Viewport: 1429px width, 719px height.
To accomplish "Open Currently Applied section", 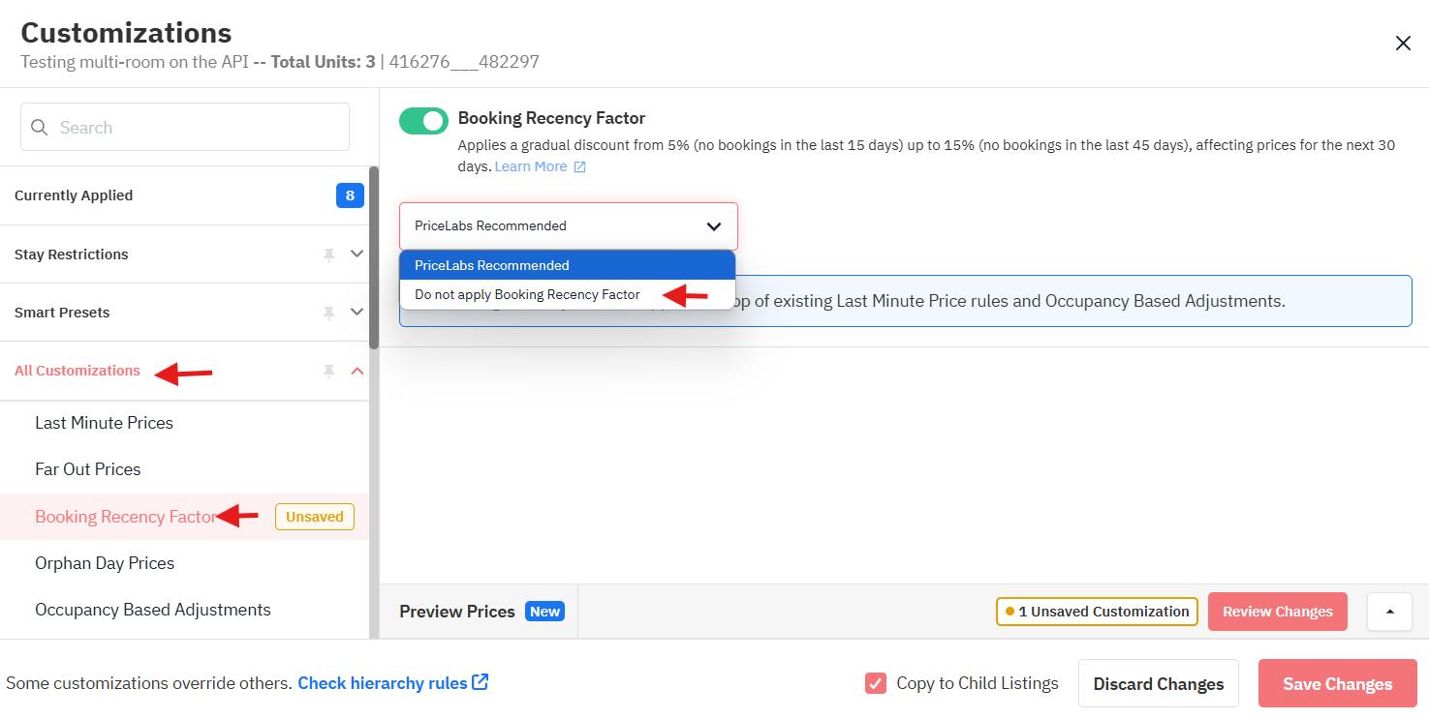I will tap(184, 195).
